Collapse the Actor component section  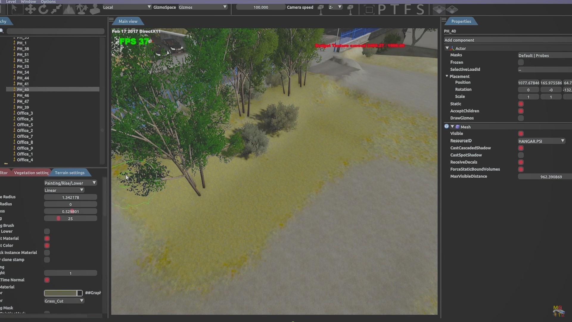pyautogui.click(x=447, y=48)
